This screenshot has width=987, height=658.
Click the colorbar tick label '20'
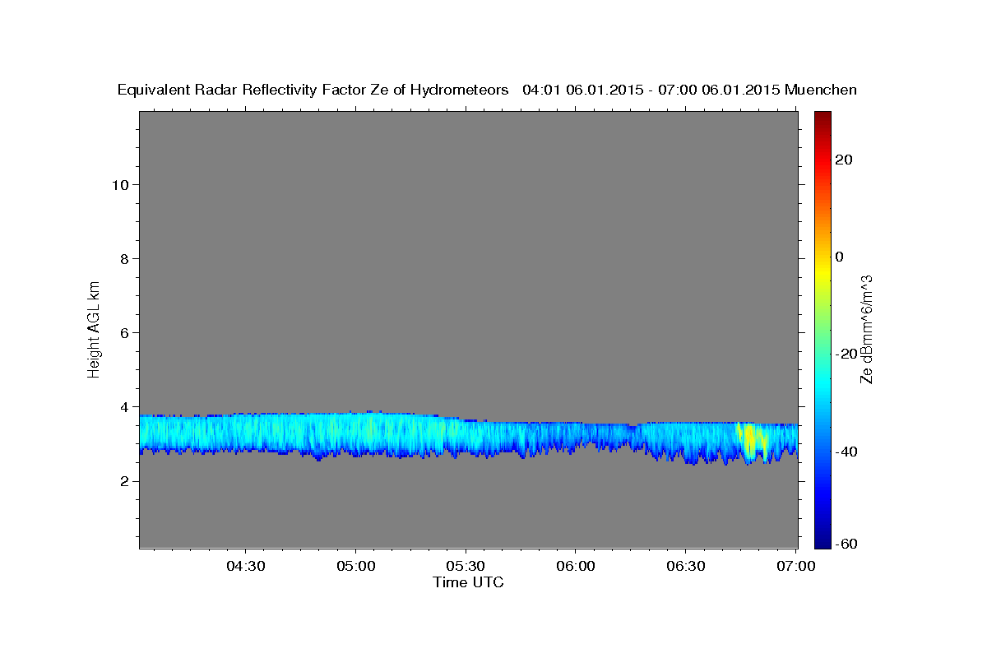click(844, 160)
